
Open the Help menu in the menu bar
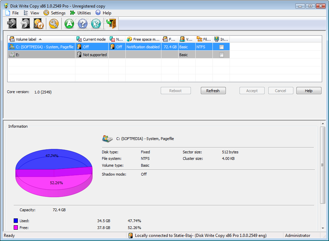[103, 13]
